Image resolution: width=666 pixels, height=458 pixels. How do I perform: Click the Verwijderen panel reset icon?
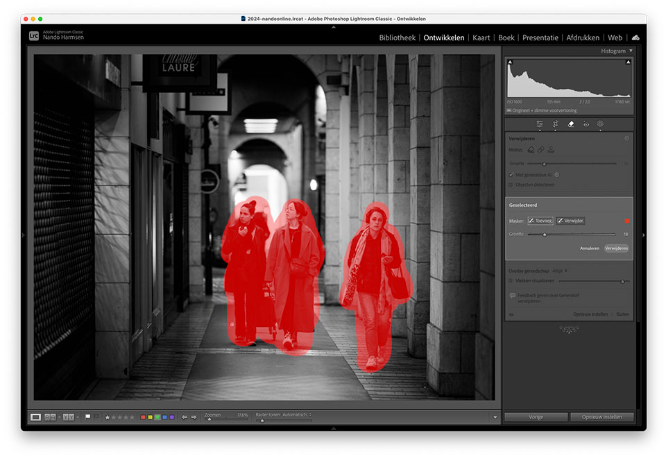click(x=626, y=139)
